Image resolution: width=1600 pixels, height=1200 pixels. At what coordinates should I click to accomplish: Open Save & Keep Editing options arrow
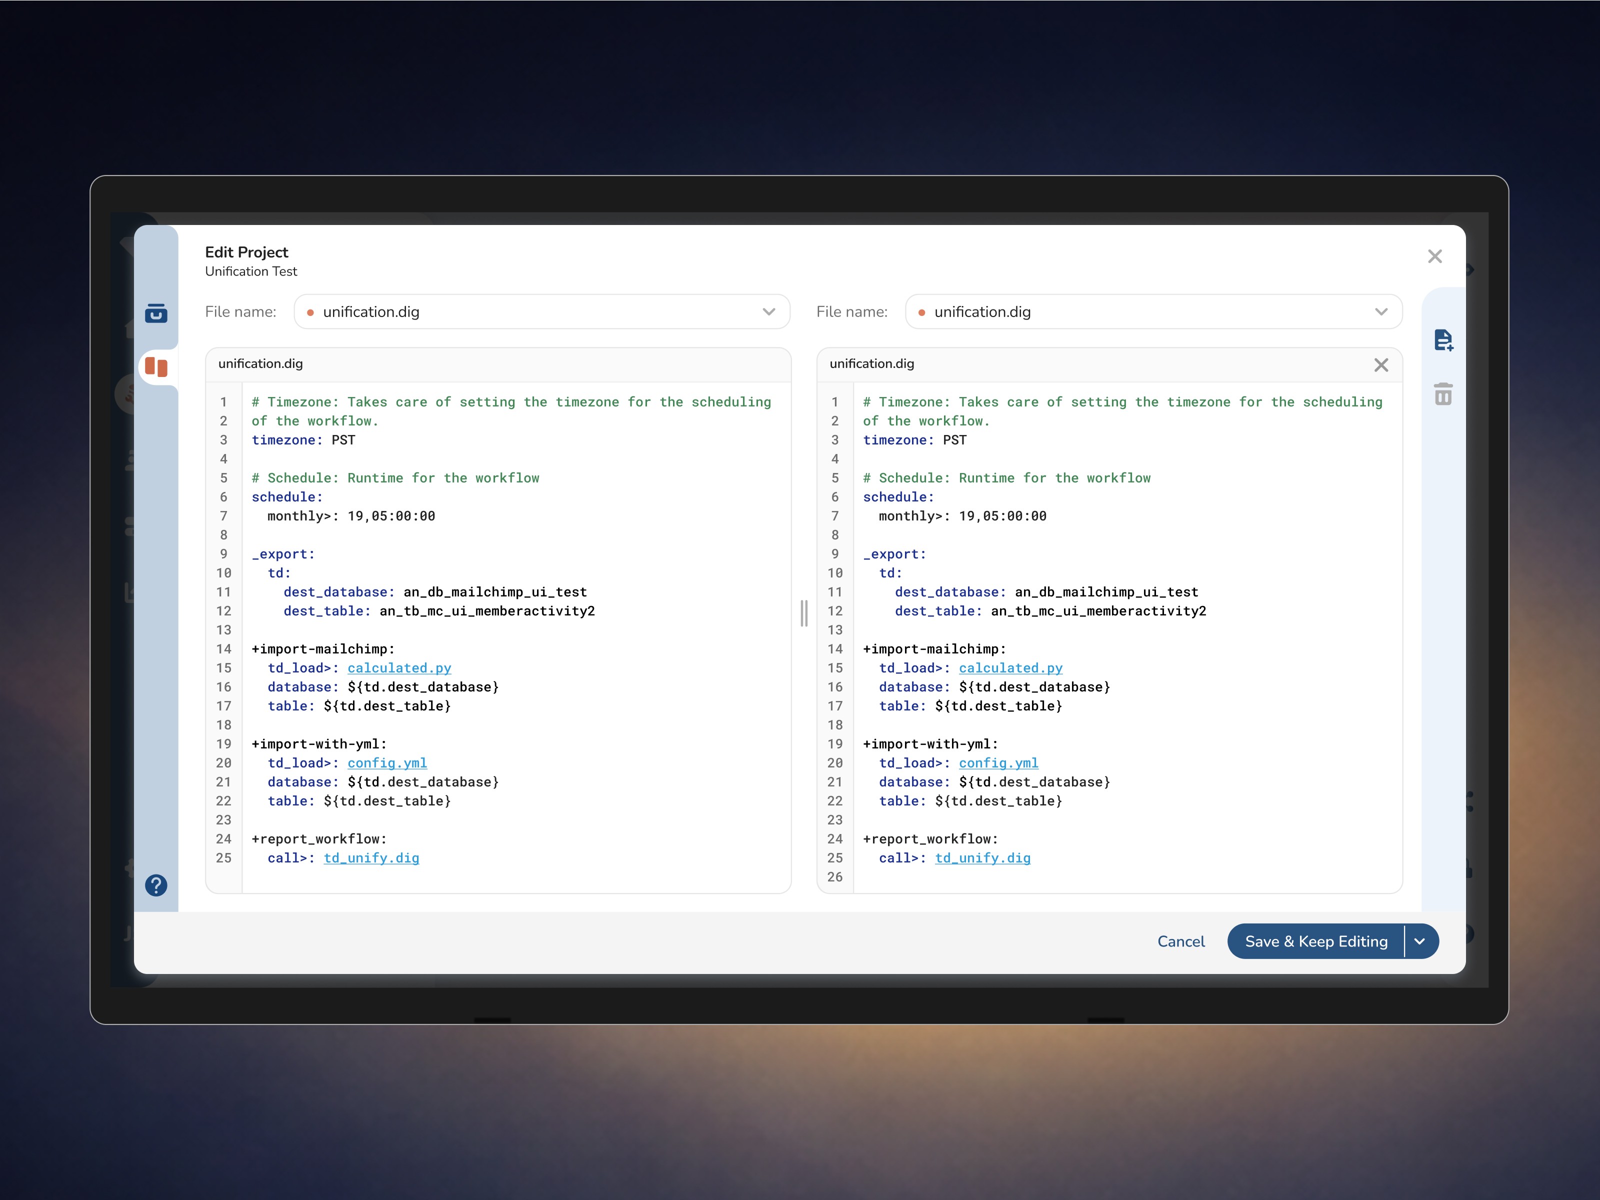tap(1420, 941)
